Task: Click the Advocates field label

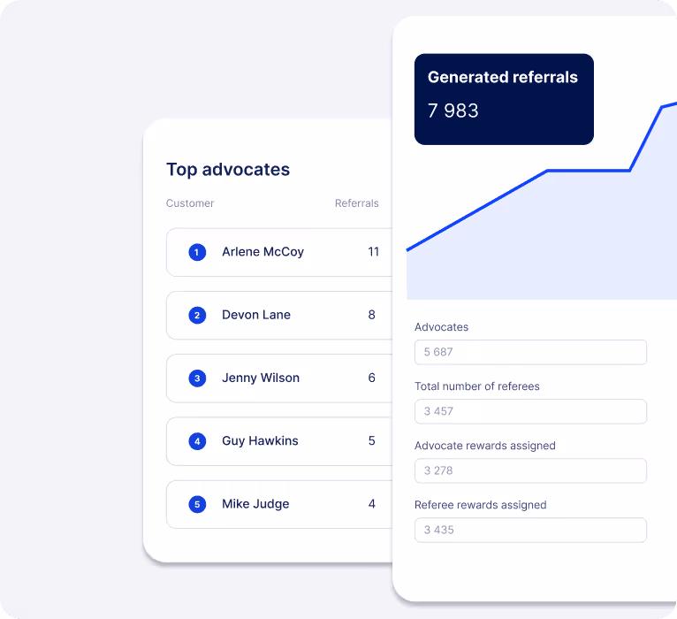Action: (x=441, y=327)
